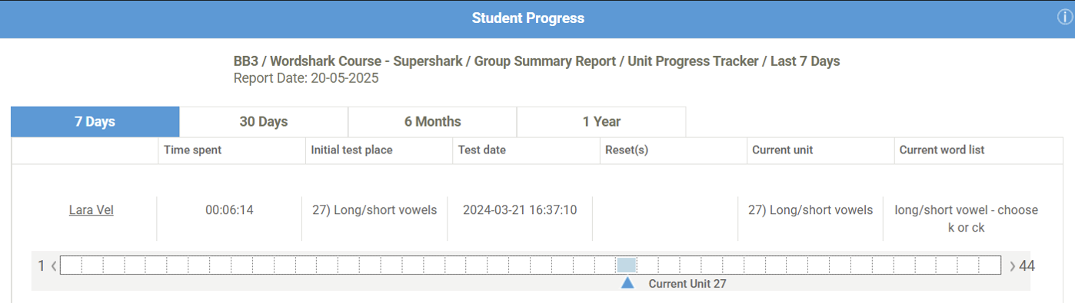This screenshot has width=1075, height=303.
Task: Click the 00:06:14 time spent value
Action: [x=229, y=210]
